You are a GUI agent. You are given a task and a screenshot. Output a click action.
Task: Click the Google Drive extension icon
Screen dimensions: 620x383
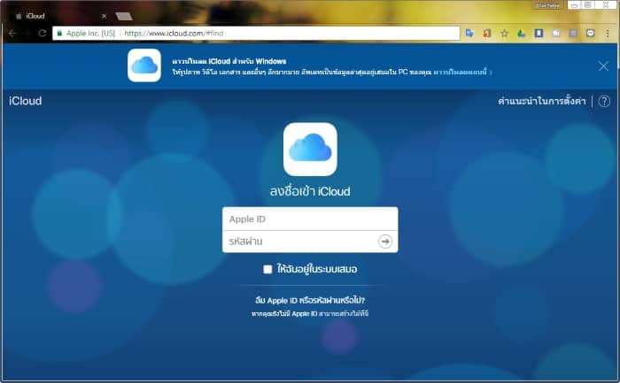pyautogui.click(x=522, y=33)
